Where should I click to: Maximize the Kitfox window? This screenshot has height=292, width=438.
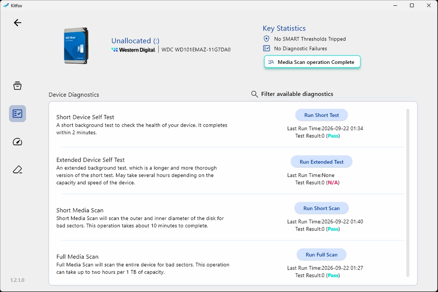coord(412,5)
